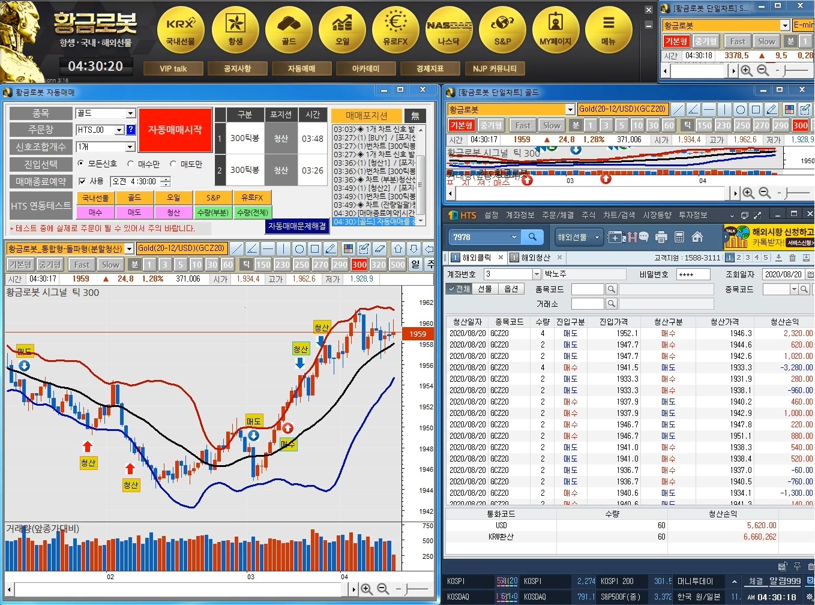Zoom out on the gold single chart window
Image resolution: width=815 pixels, height=605 pixels.
click(x=765, y=193)
